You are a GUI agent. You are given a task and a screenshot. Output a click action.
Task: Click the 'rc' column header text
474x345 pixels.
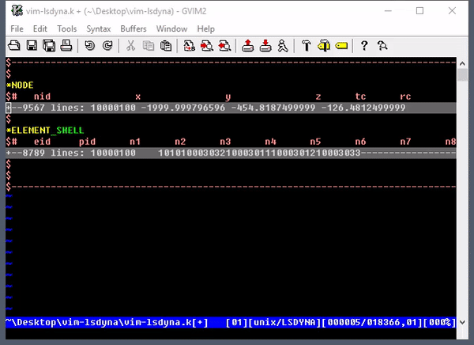pos(405,97)
